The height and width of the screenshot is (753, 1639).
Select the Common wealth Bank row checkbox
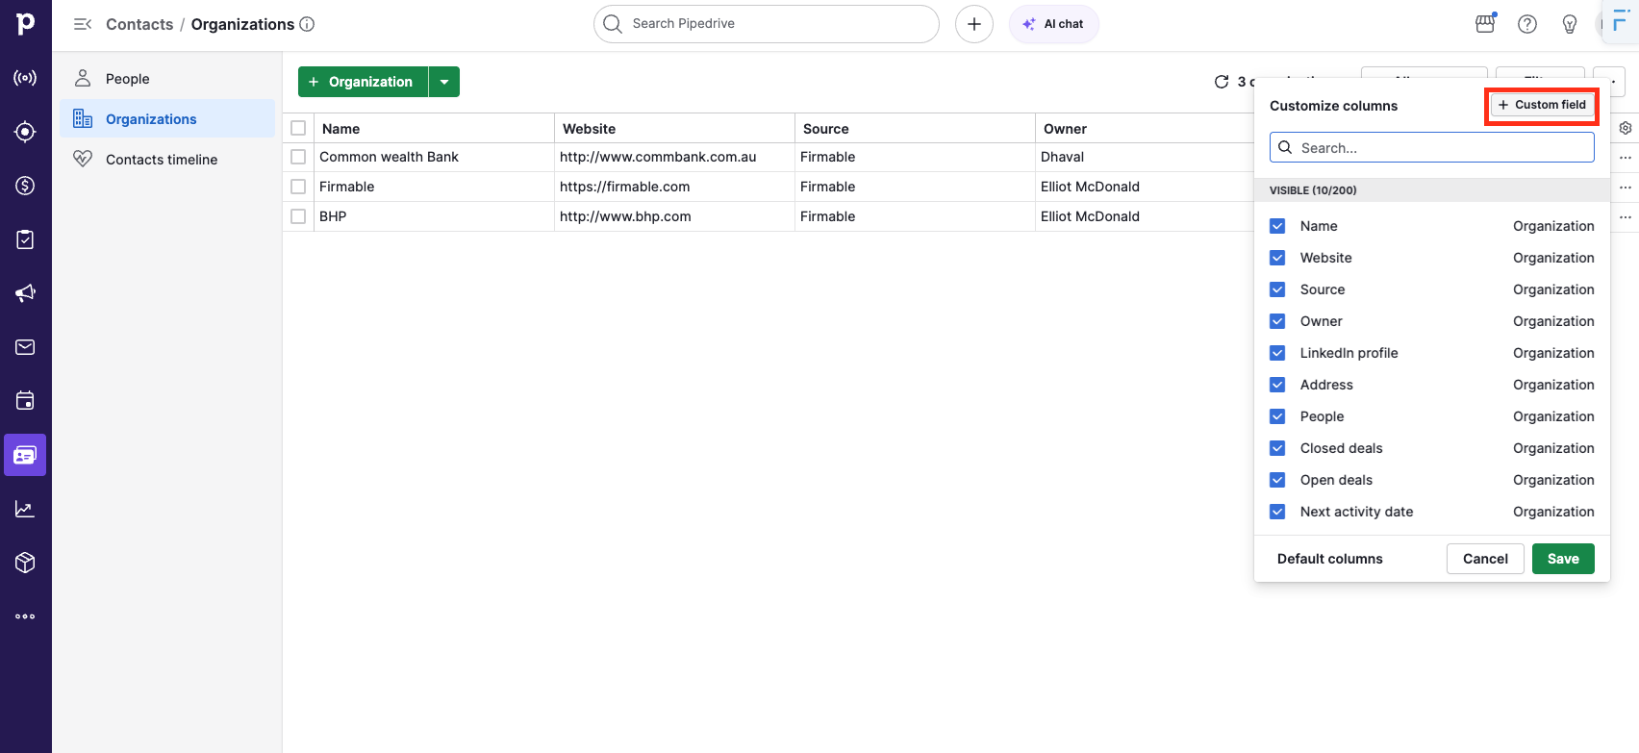(298, 157)
